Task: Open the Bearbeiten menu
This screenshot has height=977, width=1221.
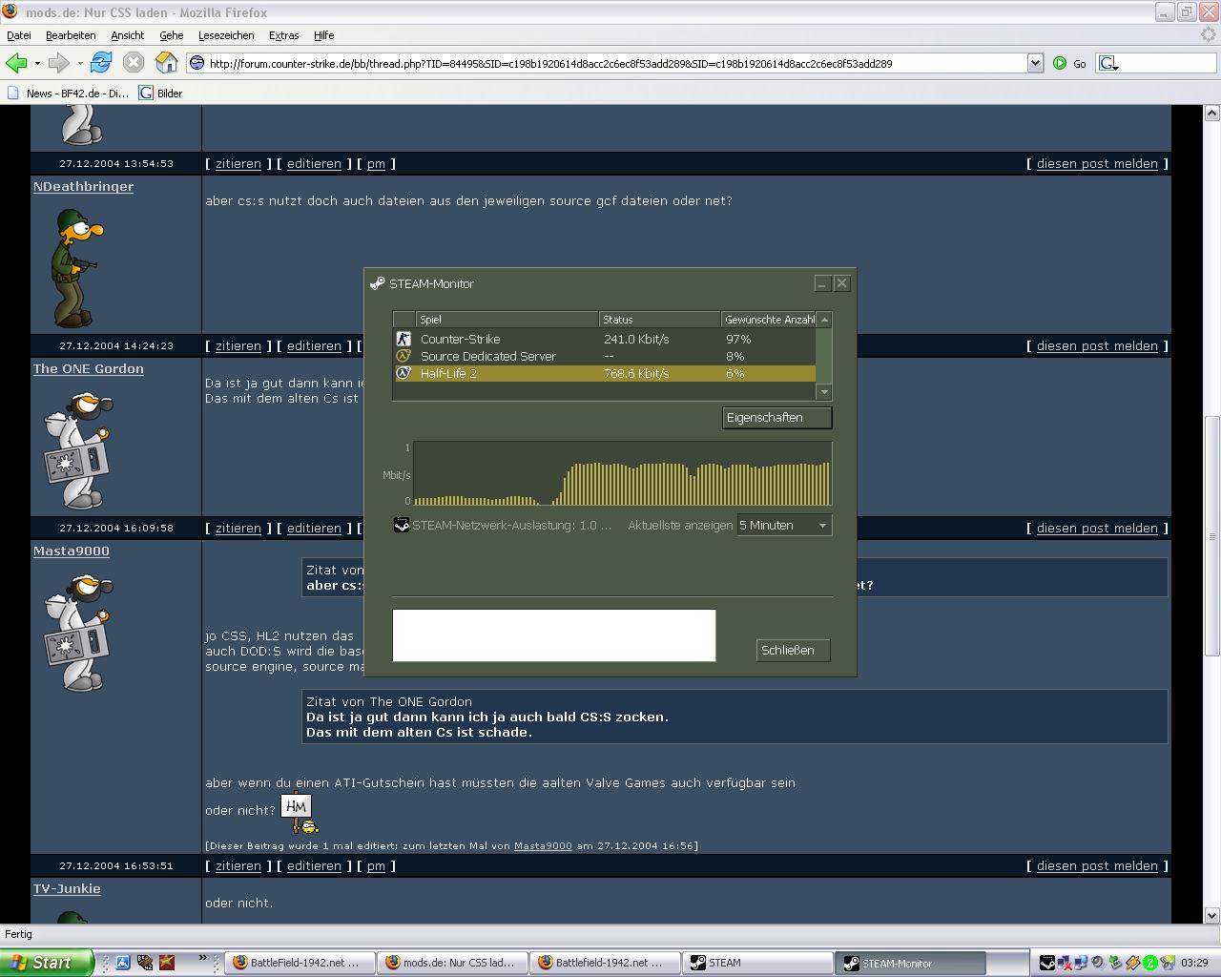Action: tap(71, 35)
